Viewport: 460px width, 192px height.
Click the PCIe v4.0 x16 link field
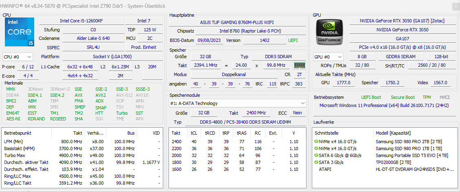click(402, 47)
